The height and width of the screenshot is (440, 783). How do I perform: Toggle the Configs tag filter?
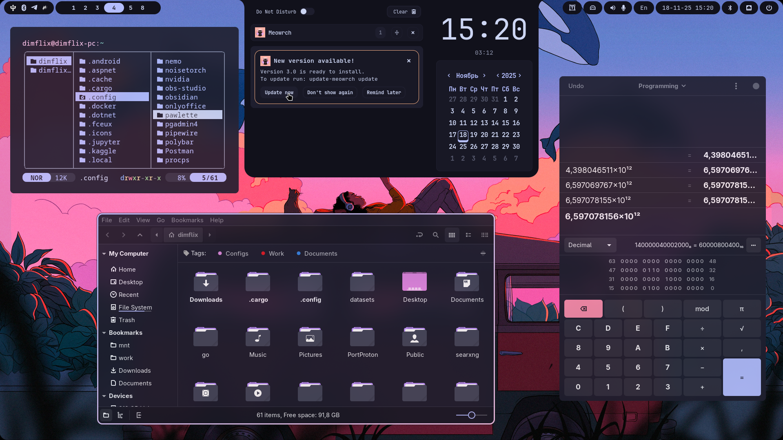(233, 254)
